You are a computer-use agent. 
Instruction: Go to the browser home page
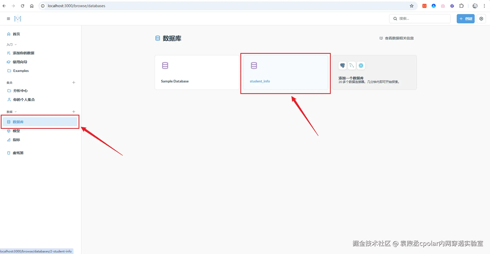click(32, 6)
